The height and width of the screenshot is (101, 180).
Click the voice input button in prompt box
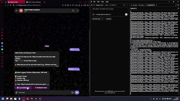[126, 15]
